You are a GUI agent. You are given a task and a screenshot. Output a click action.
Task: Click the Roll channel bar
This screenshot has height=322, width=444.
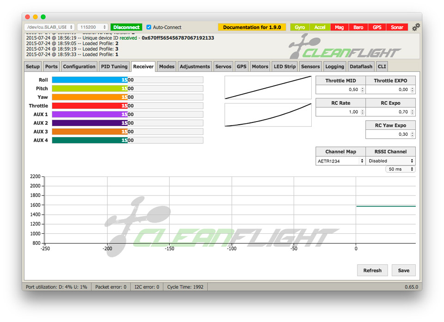pyautogui.click(x=128, y=80)
